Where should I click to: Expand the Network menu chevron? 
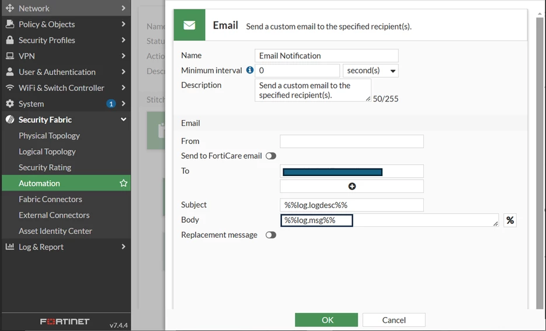(123, 8)
